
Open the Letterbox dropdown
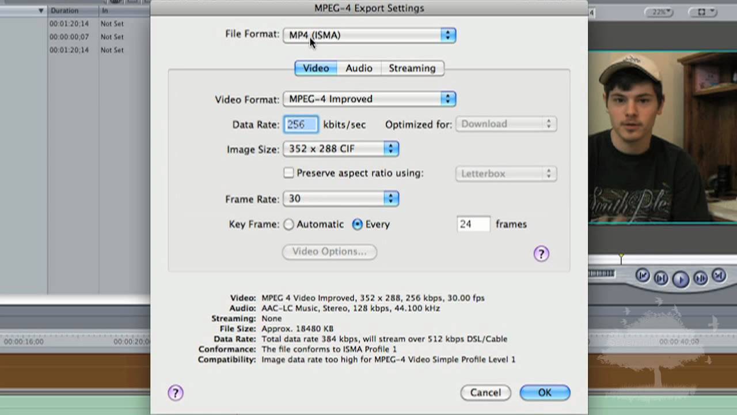click(x=506, y=173)
